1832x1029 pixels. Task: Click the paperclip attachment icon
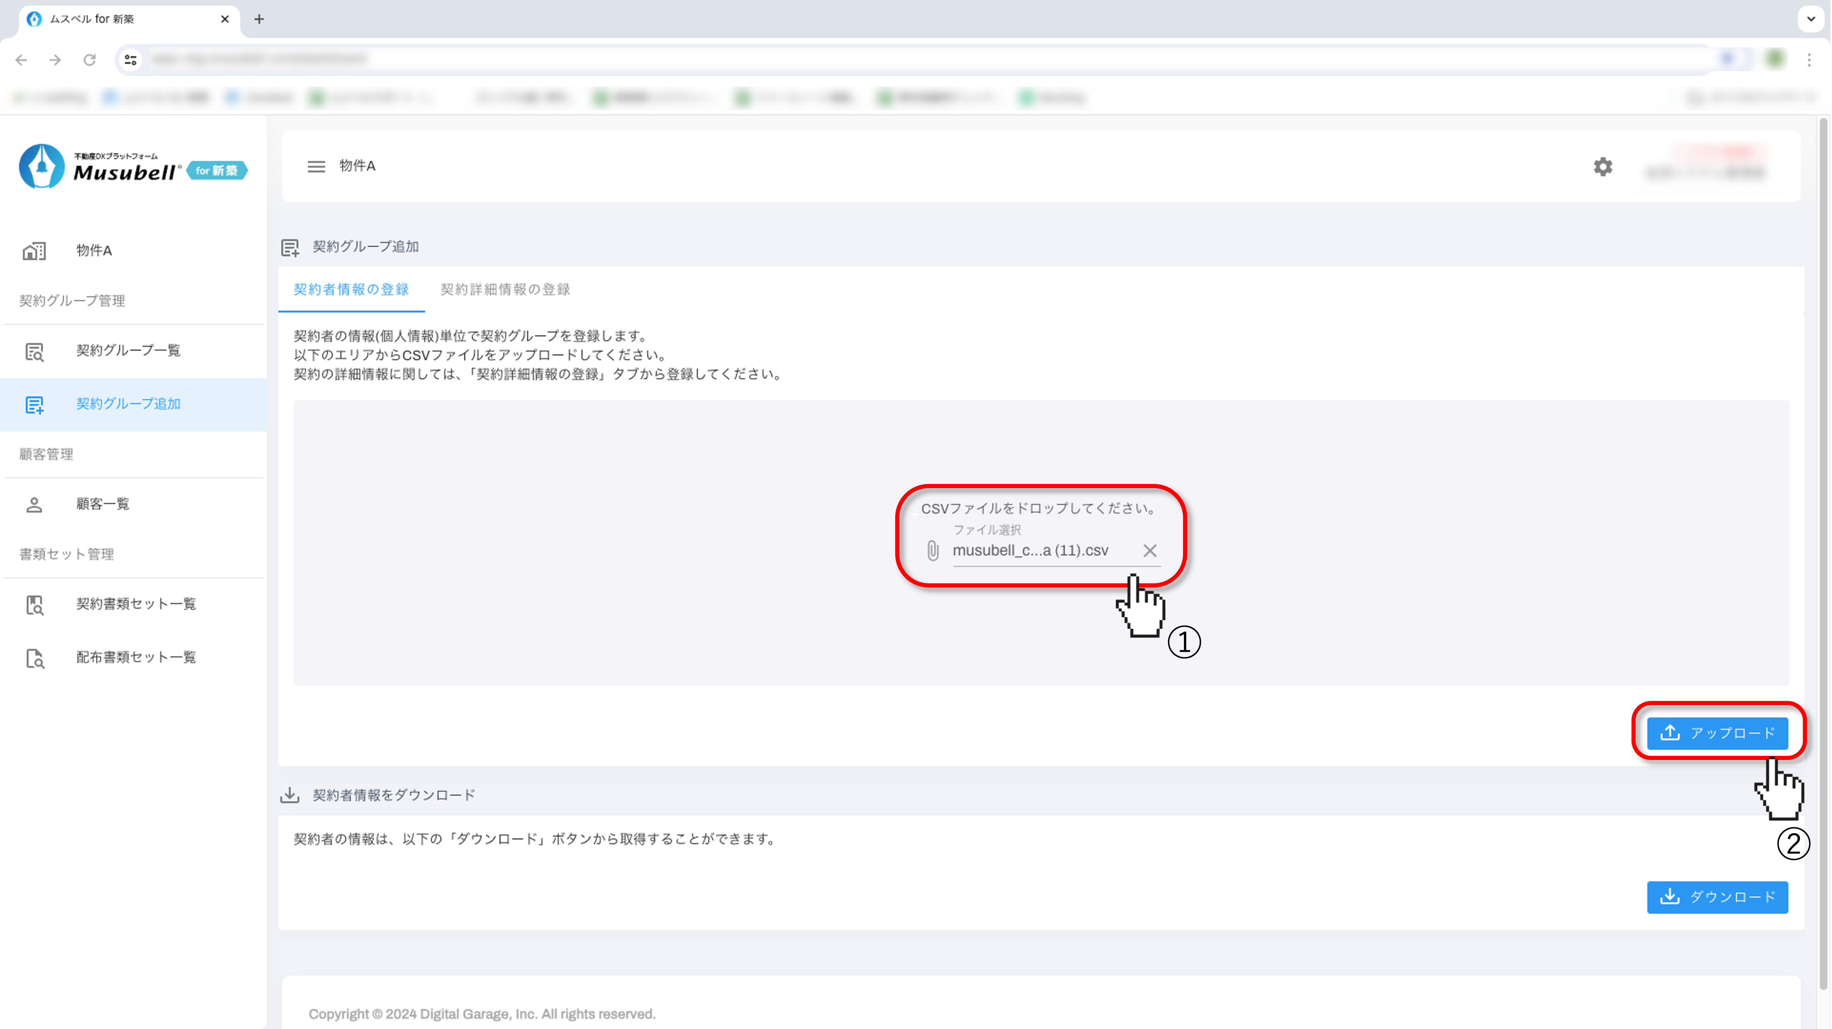[x=932, y=551]
